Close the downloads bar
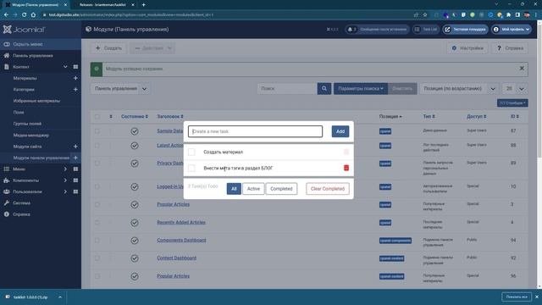Viewport: 542px width, 305px height. [537, 297]
